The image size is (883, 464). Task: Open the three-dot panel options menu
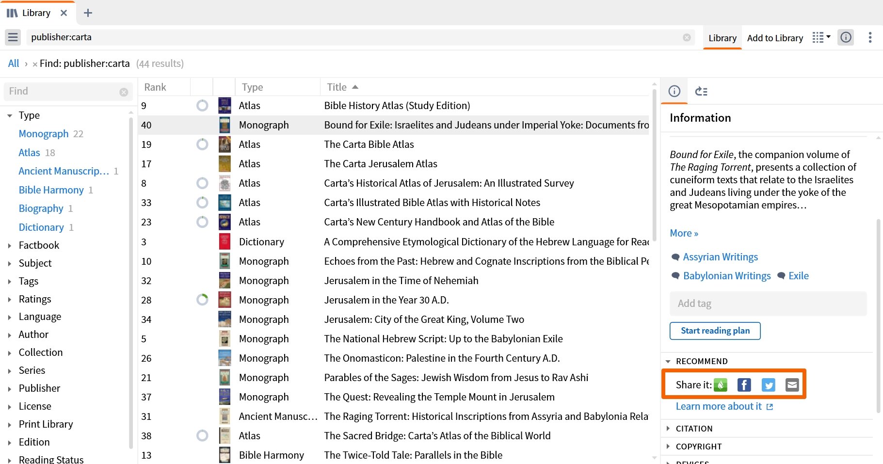coord(870,37)
